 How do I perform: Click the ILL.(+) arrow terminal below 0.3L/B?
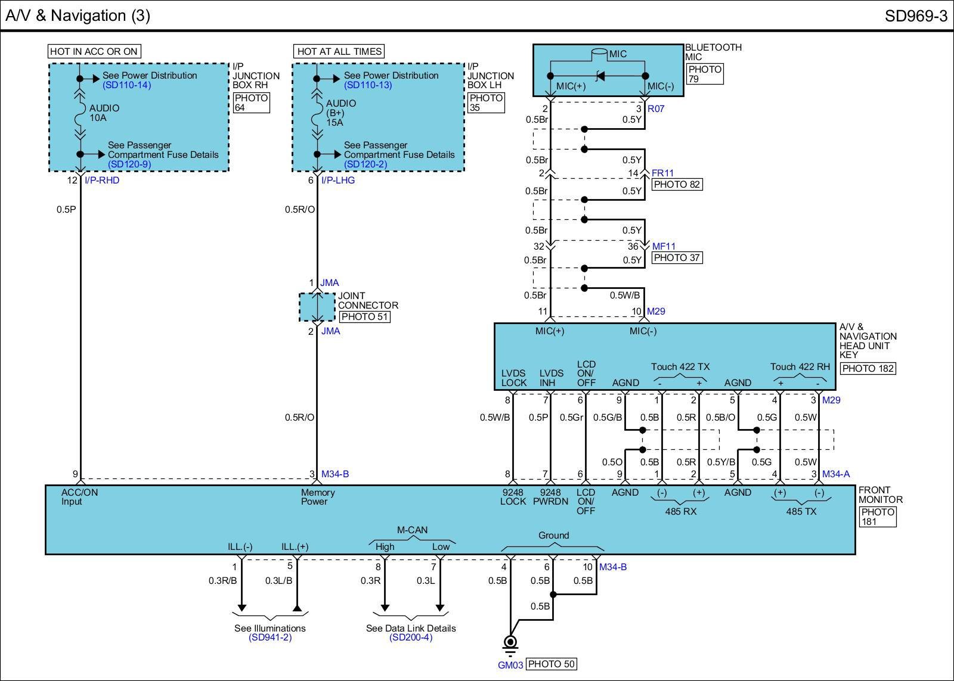point(297,608)
